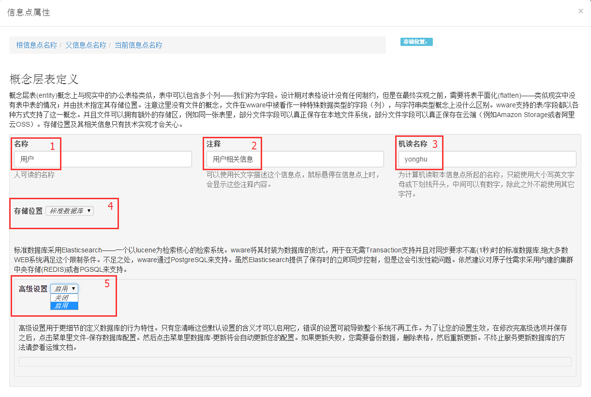Viewport: 591px width, 397px height.
Task: Click the 注释 field with 用户相关信息
Action: [295, 159]
